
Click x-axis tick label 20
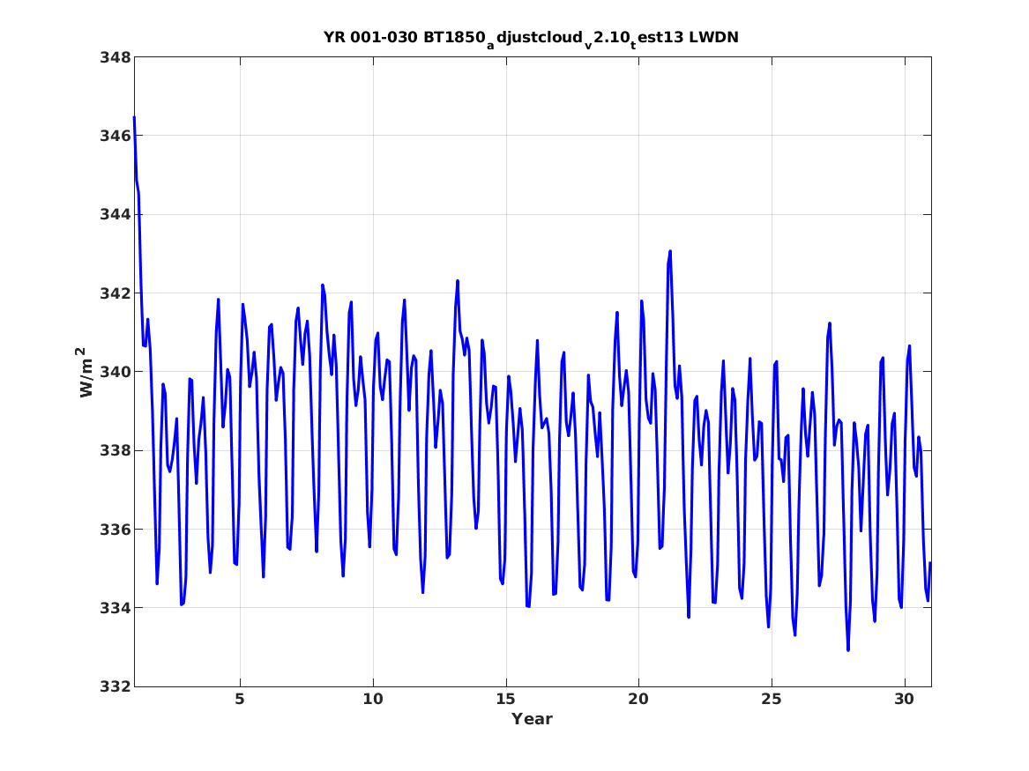point(638,700)
